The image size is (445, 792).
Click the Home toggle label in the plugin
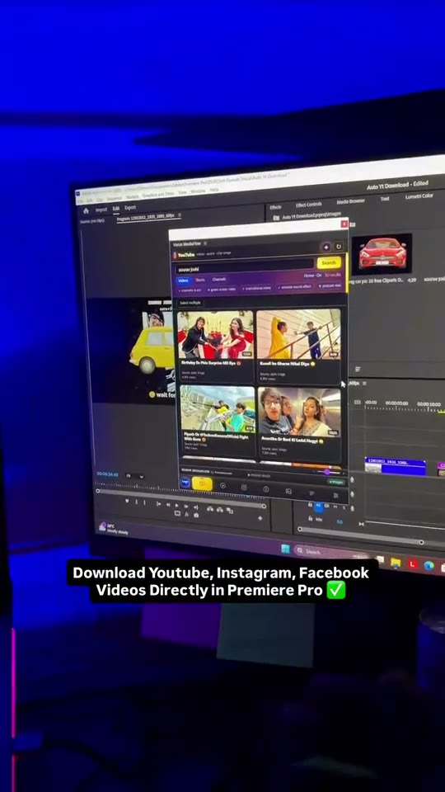312,276
